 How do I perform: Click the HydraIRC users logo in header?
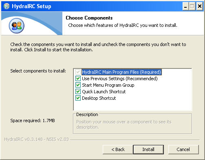pos(17,26)
